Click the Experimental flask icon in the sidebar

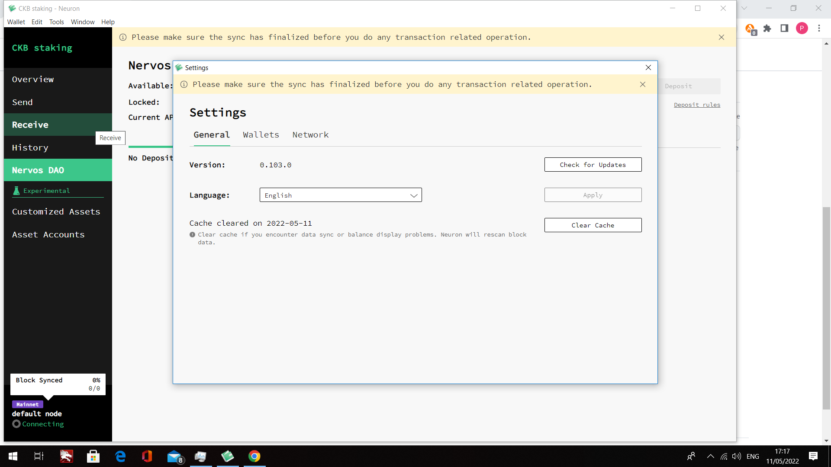(16, 191)
